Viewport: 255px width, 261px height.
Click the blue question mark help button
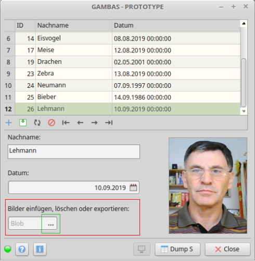[22, 250]
